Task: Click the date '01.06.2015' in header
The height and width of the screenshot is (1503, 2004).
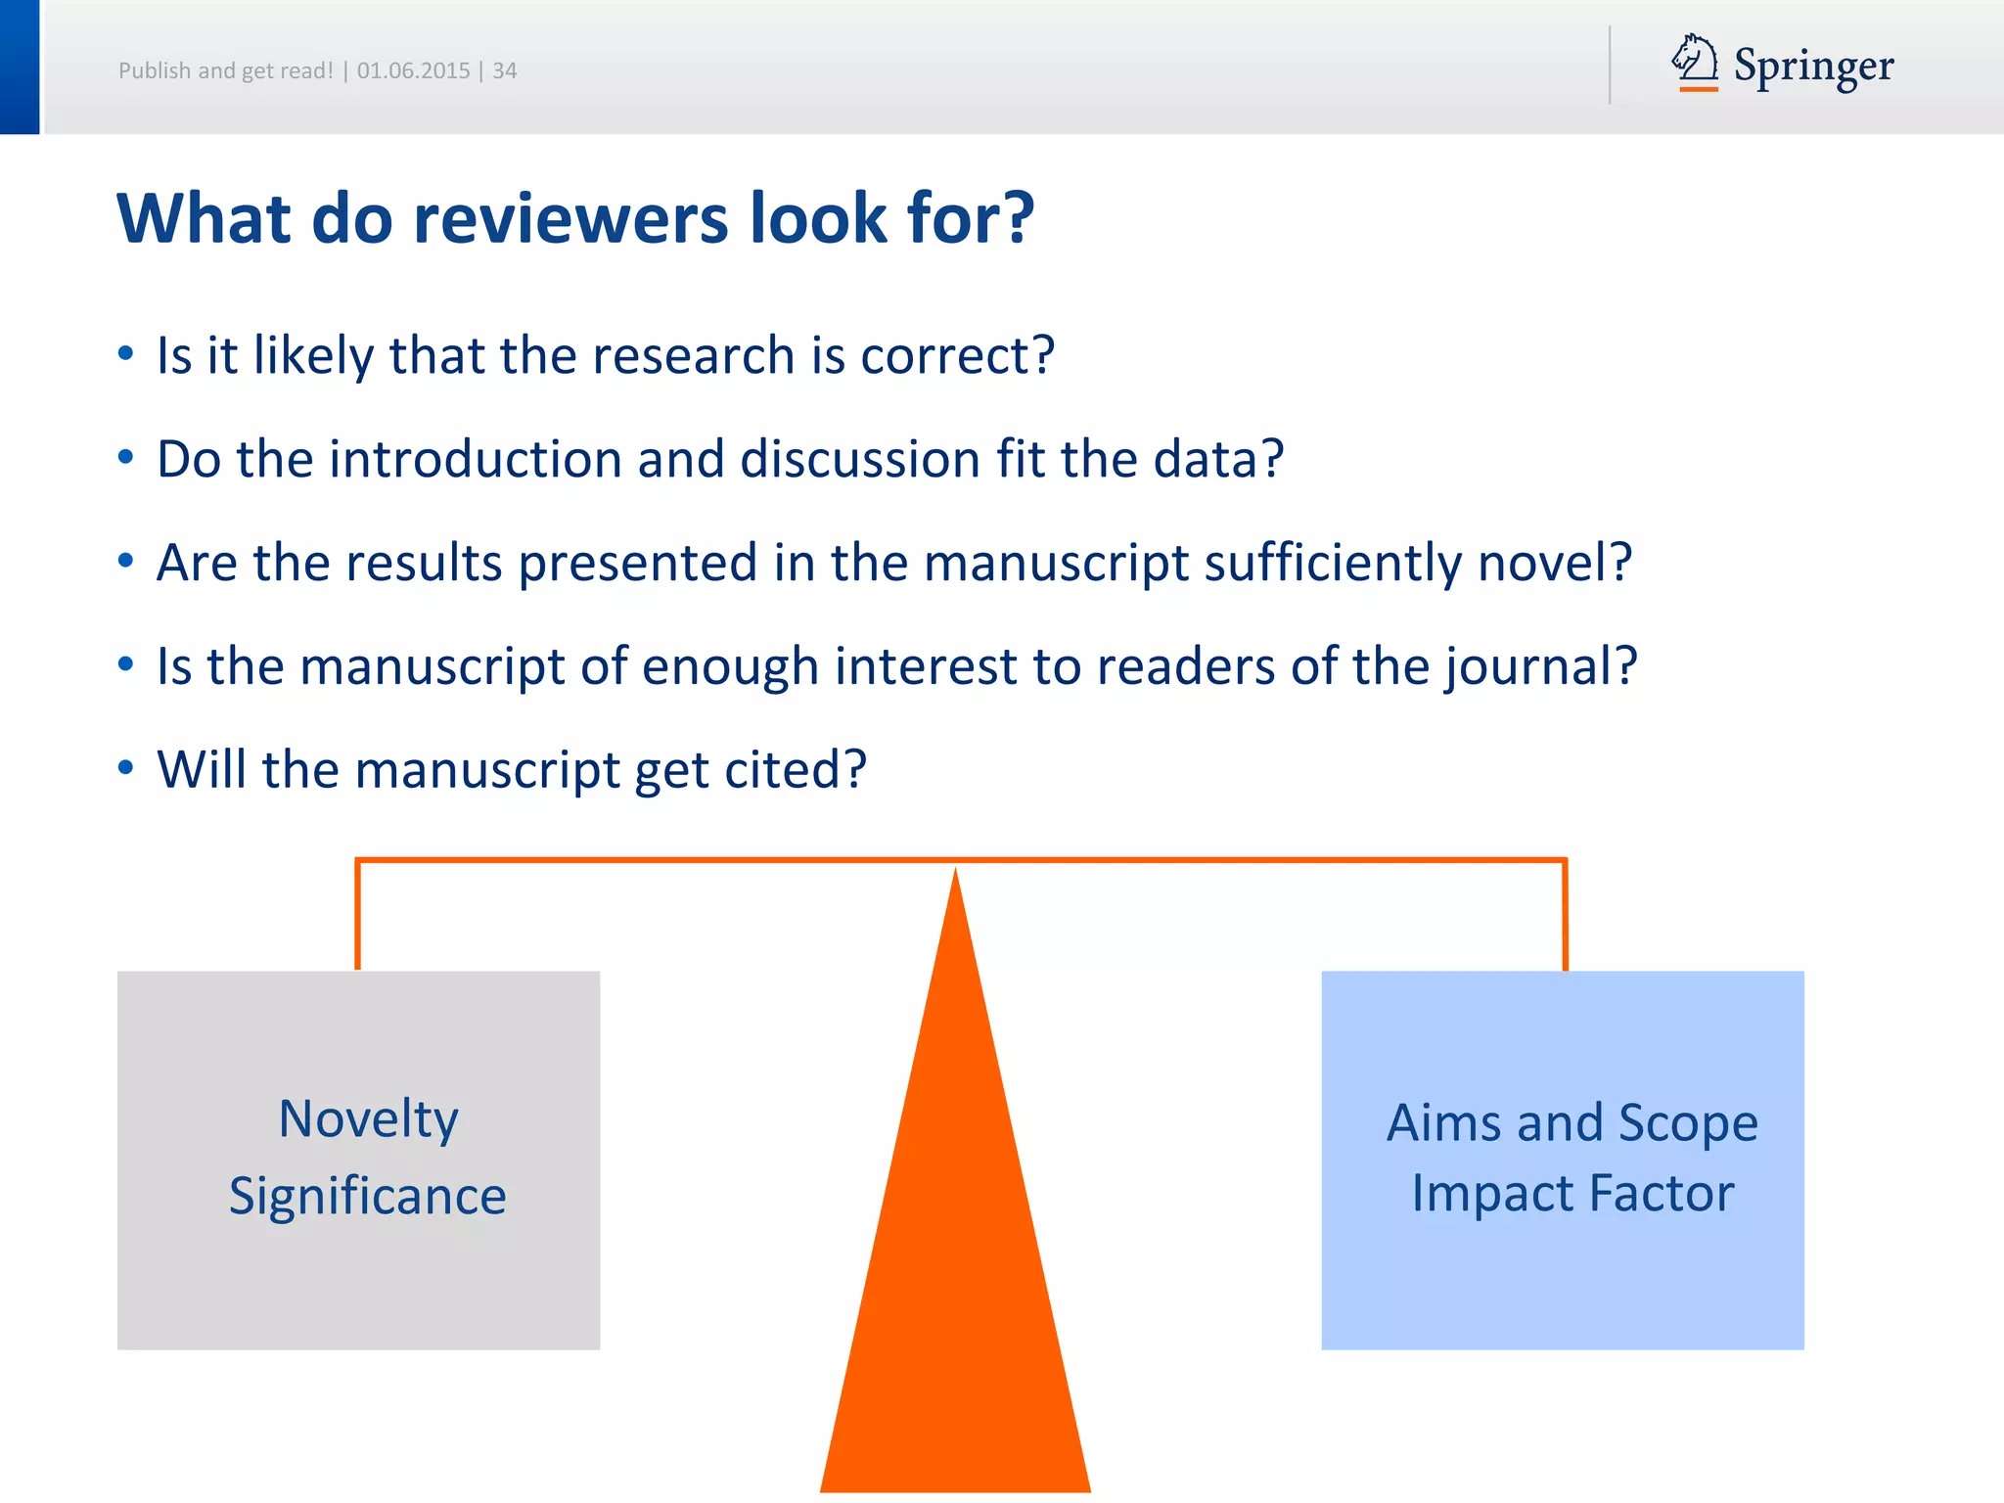Action: pyautogui.click(x=413, y=70)
